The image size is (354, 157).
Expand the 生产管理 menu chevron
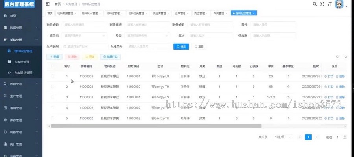(37, 96)
